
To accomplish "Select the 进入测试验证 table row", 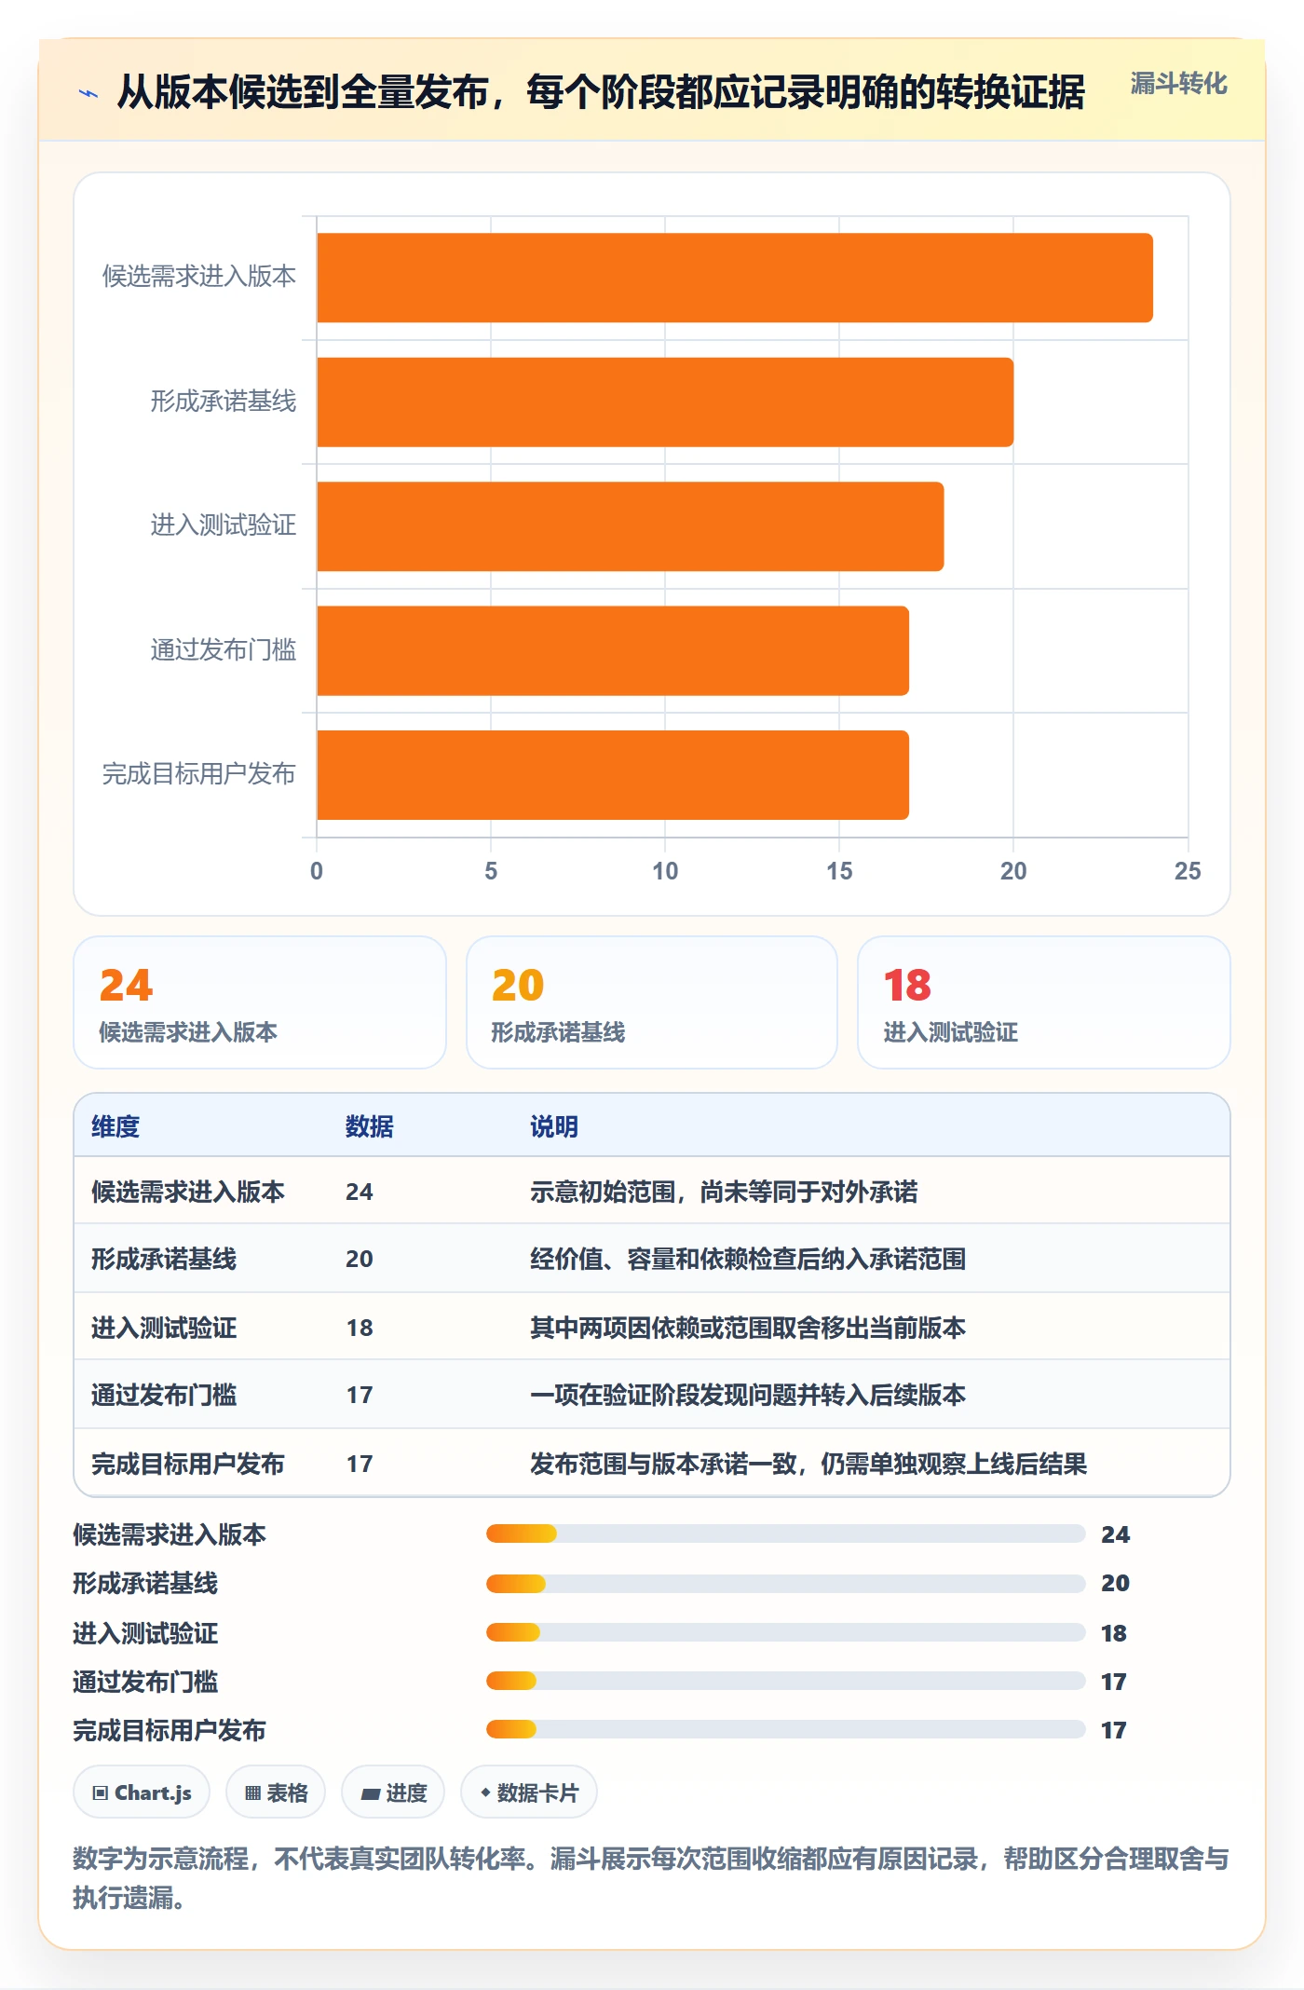I will [x=652, y=1327].
